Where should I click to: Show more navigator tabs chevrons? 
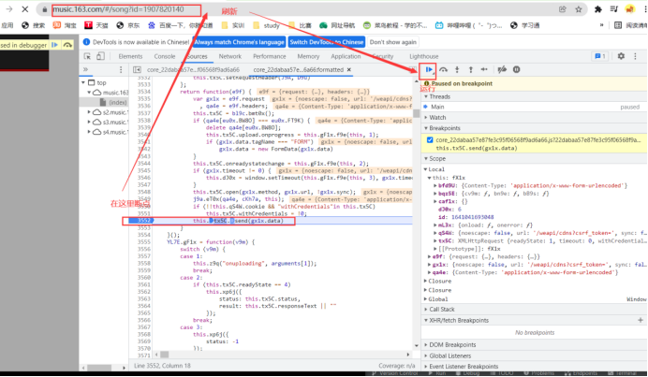[x=85, y=69]
